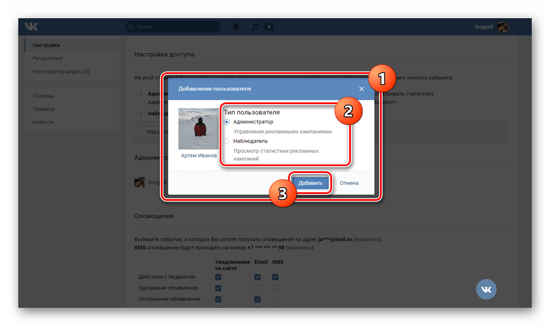This screenshot has width=550, height=326.
Task: Select the Наблюдатель radio button
Action: tap(227, 141)
